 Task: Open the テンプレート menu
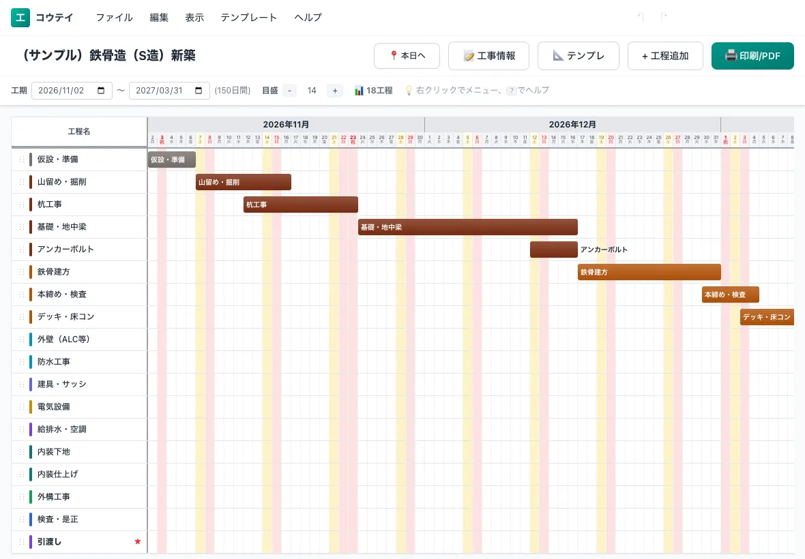click(x=249, y=18)
